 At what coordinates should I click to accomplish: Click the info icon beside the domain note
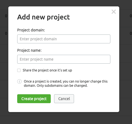pos(19,81)
